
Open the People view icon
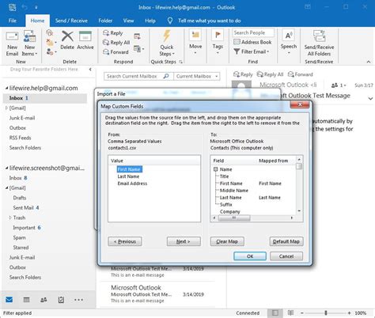click(44, 300)
